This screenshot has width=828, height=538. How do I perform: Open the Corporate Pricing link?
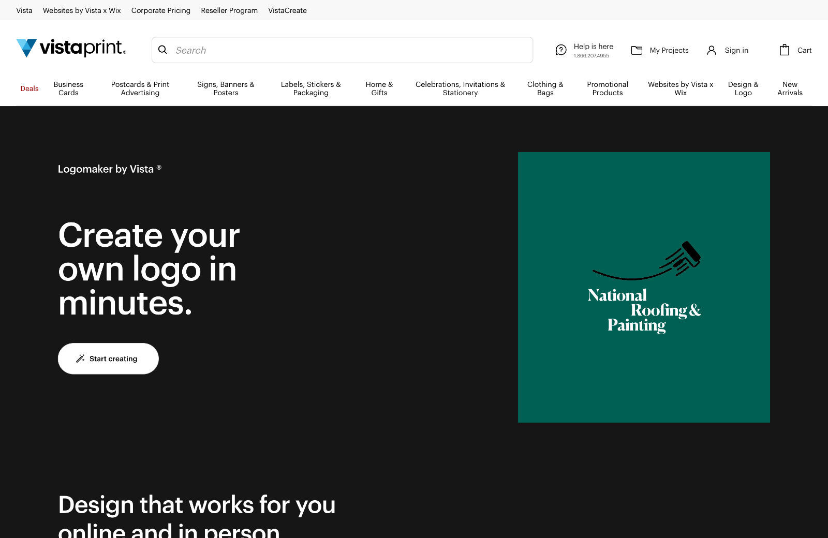click(x=161, y=10)
